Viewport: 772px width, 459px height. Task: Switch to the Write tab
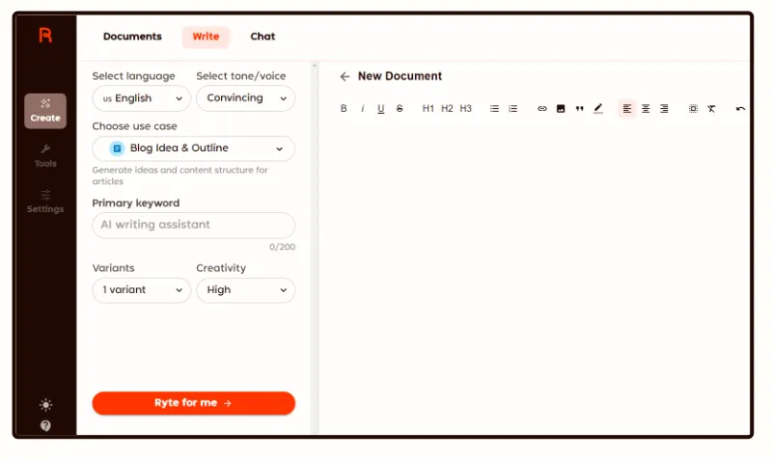tap(206, 37)
